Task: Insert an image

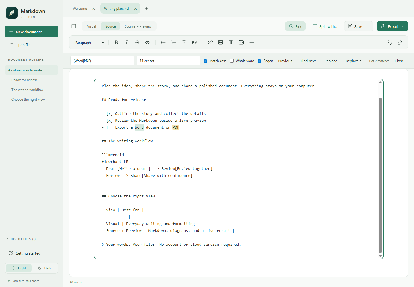Action: [221, 42]
